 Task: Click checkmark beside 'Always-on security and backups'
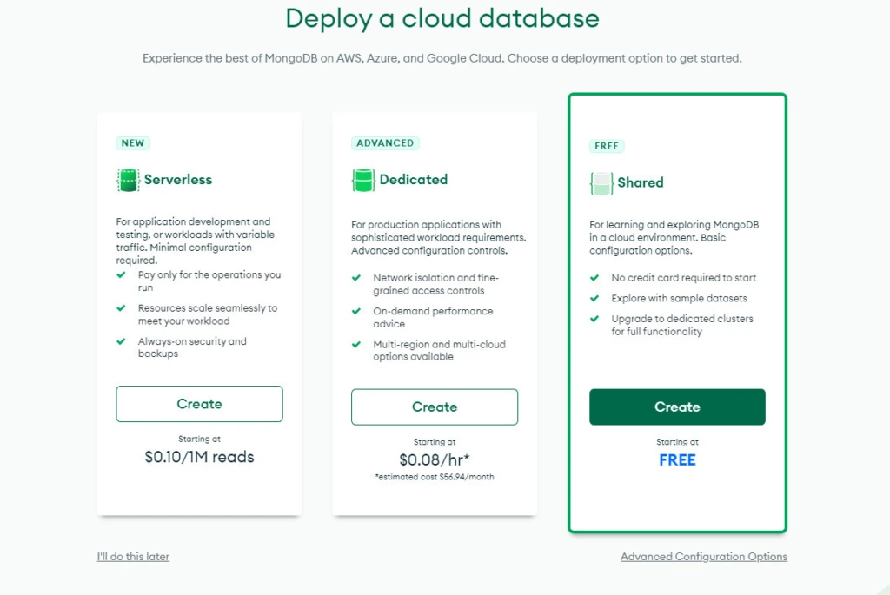[122, 341]
